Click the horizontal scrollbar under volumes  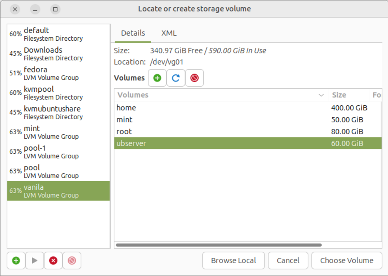[x=218, y=245]
